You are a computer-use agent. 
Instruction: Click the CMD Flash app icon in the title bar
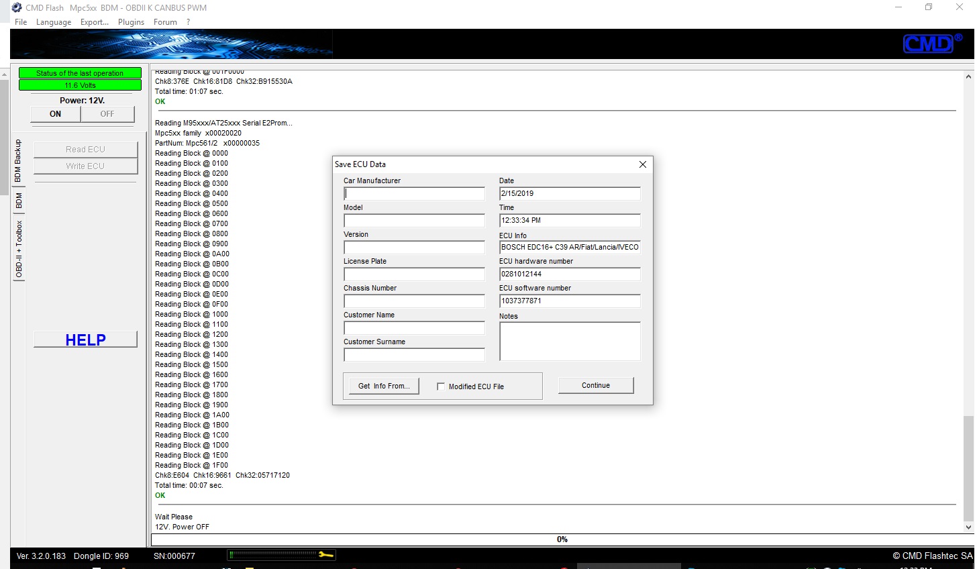click(16, 7)
